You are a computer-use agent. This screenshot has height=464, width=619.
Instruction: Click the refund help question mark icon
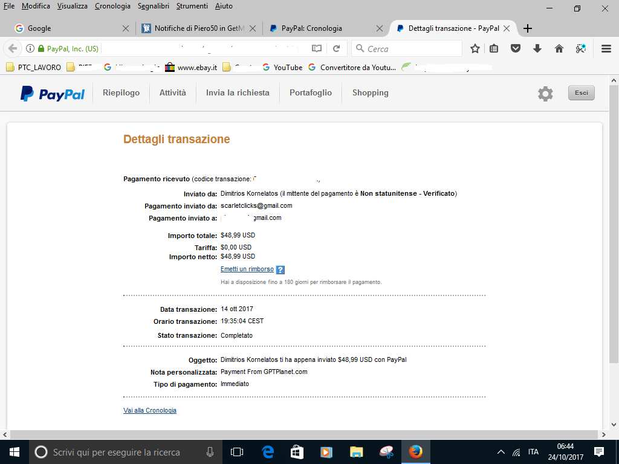[280, 270]
